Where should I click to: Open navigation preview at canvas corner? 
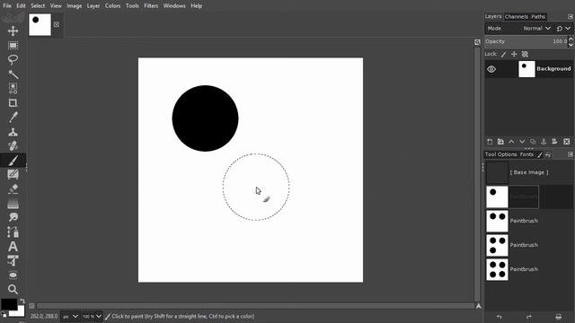point(479,306)
